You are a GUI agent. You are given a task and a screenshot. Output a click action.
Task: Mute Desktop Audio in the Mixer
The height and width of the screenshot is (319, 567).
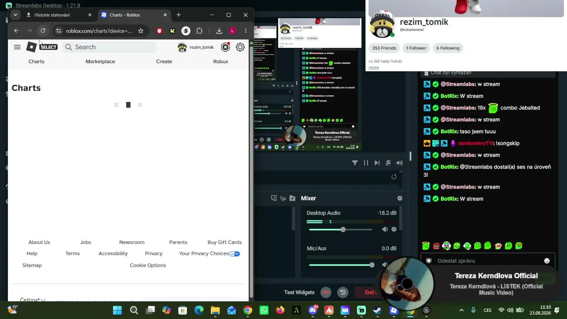pyautogui.click(x=385, y=229)
